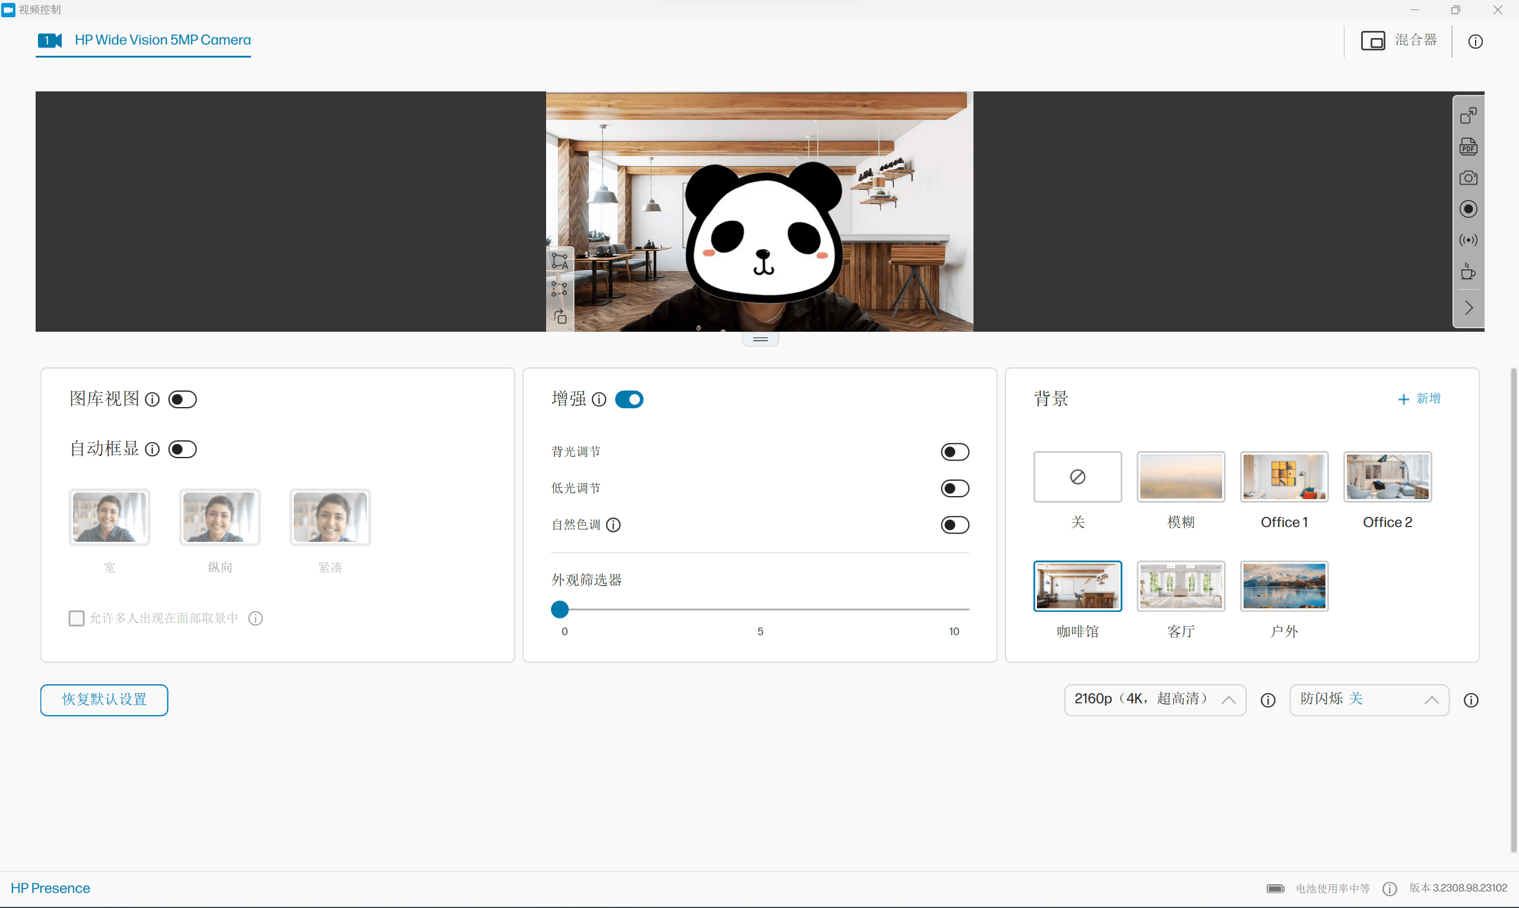Image resolution: width=1519 pixels, height=908 pixels.
Task: Click info icon beside 电池使用率中等
Action: (1389, 889)
